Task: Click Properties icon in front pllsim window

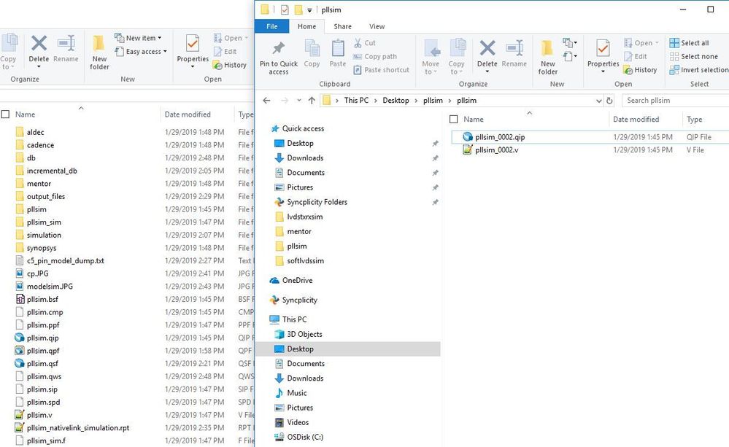Action: [603, 48]
